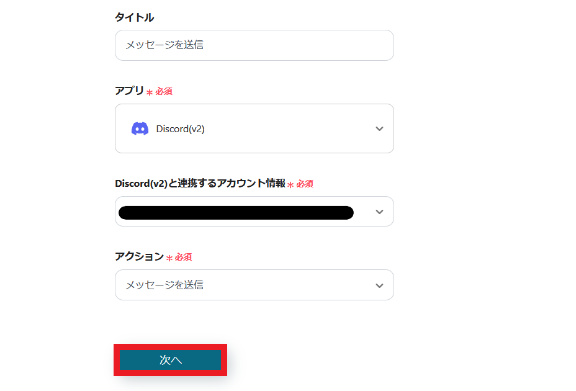Select the Discord(v2) text in app selector
576x391 pixels.
(x=180, y=129)
